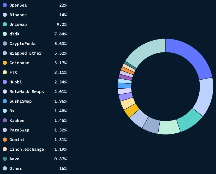Click the SushiSwap blue legend dot
This screenshot has width=216, height=174.
click(x=5, y=101)
